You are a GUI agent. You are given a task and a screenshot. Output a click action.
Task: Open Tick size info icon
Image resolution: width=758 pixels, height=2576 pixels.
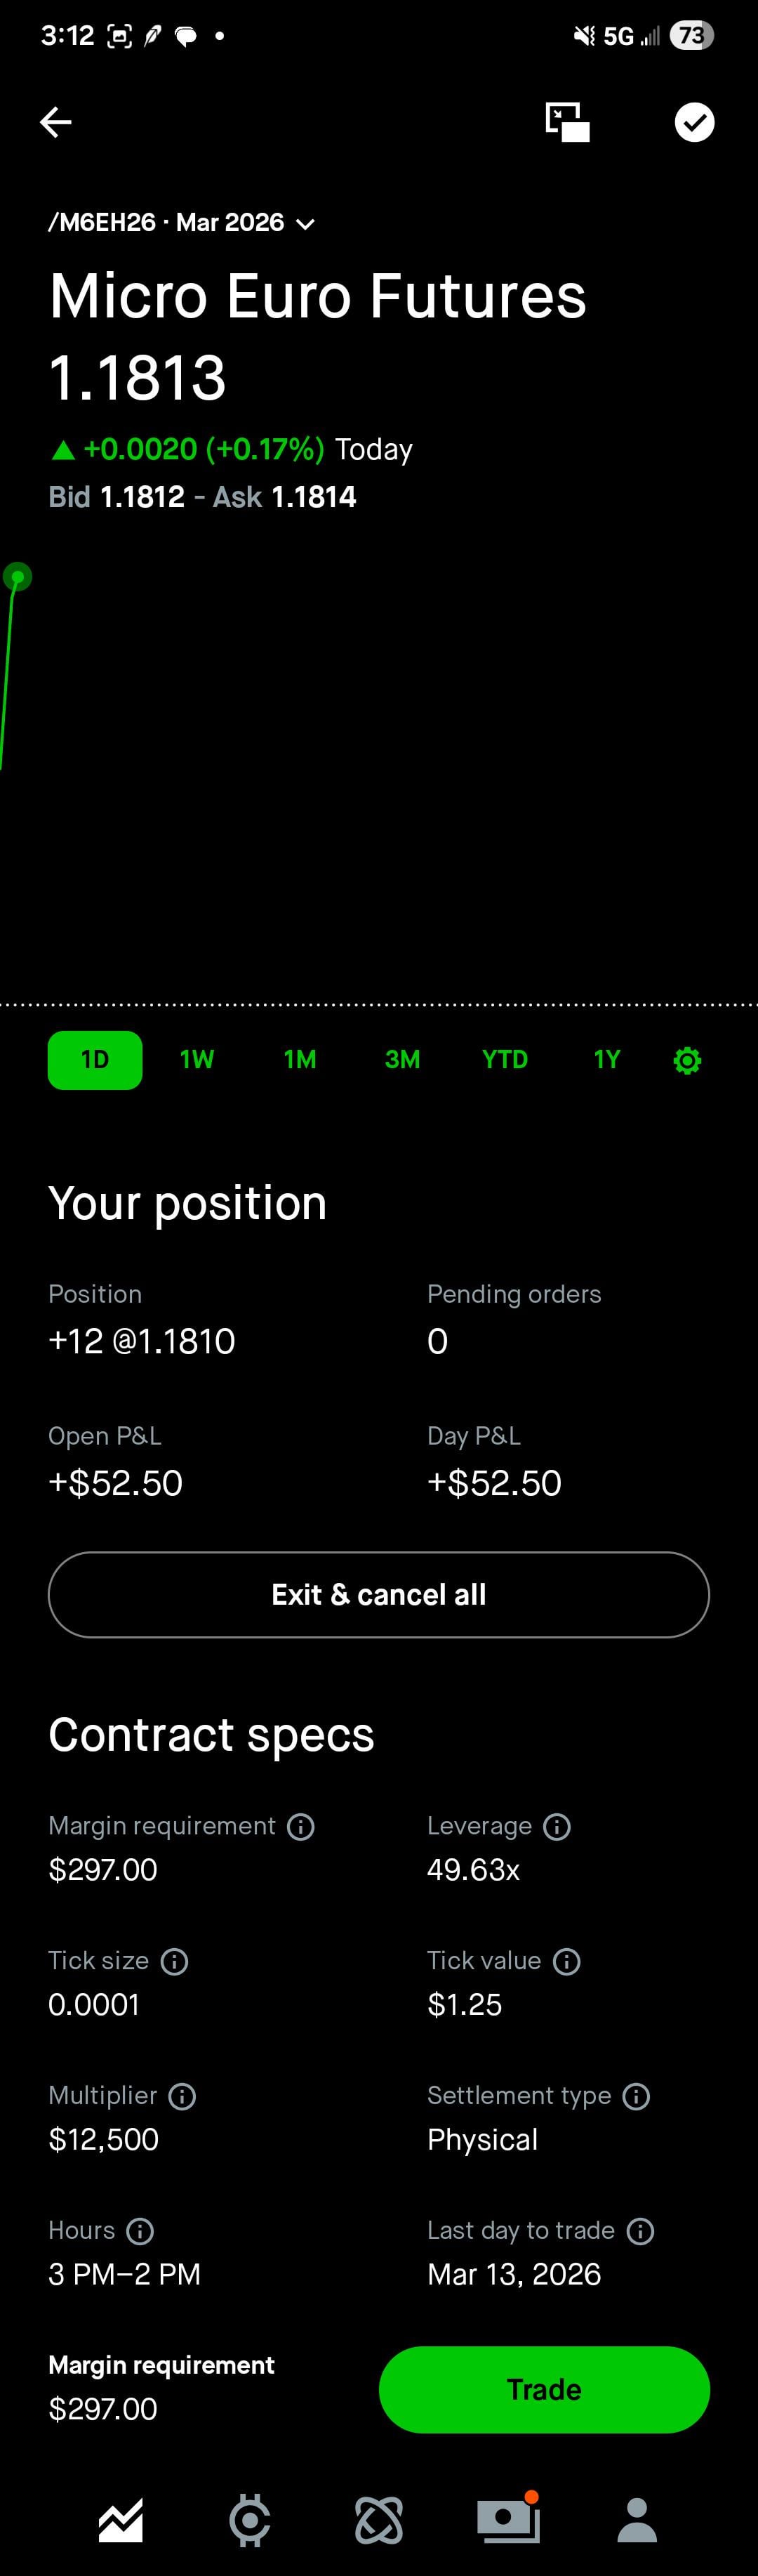point(175,1962)
